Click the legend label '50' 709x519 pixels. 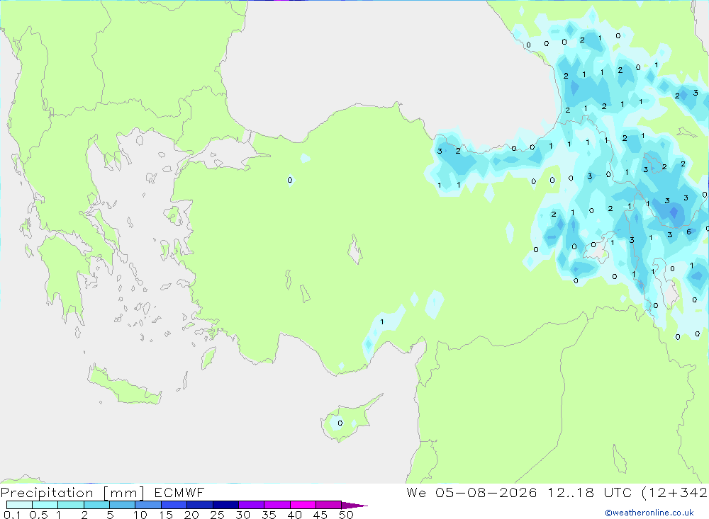(x=346, y=515)
